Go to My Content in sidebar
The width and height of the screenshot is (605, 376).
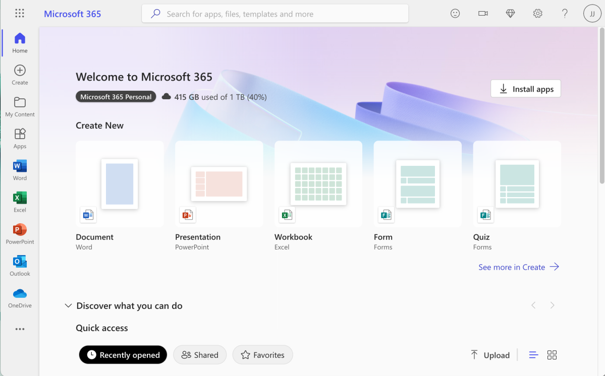coord(20,106)
